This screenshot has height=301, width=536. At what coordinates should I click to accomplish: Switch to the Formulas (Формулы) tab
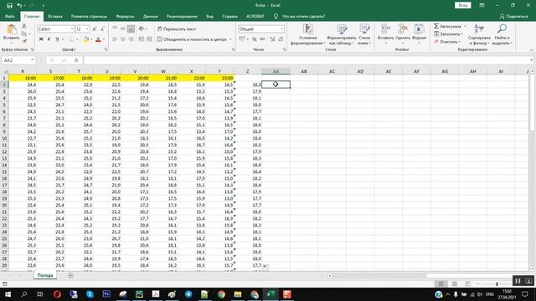coord(125,16)
